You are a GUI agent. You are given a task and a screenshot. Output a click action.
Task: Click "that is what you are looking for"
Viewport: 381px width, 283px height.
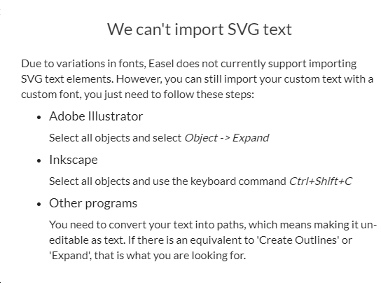coord(170,256)
